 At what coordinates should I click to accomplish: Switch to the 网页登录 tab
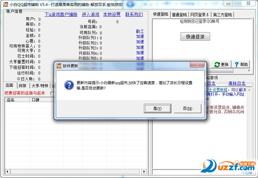pyautogui.click(x=200, y=15)
